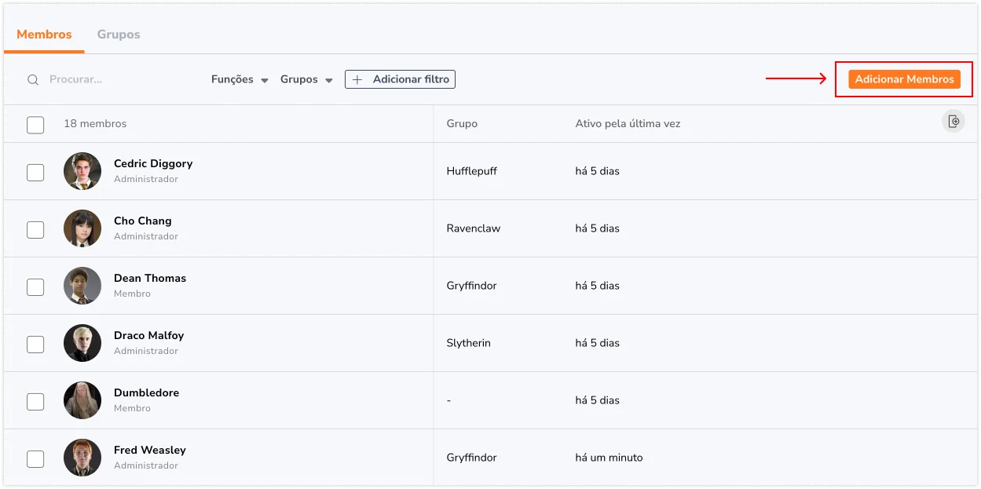
Task: Switch to the Grupos tab
Action: (119, 35)
